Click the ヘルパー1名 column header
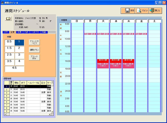167x123 pixels. click(33, 83)
